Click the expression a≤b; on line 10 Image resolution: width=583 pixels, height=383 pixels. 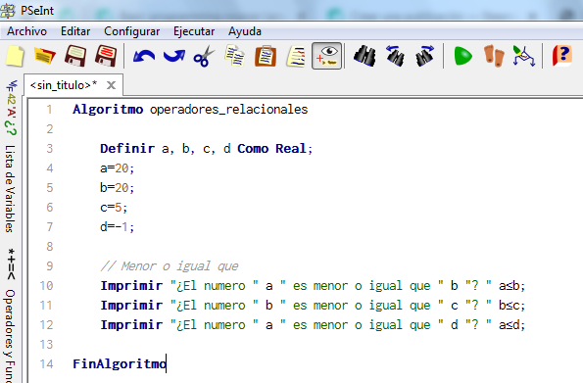[511, 286]
